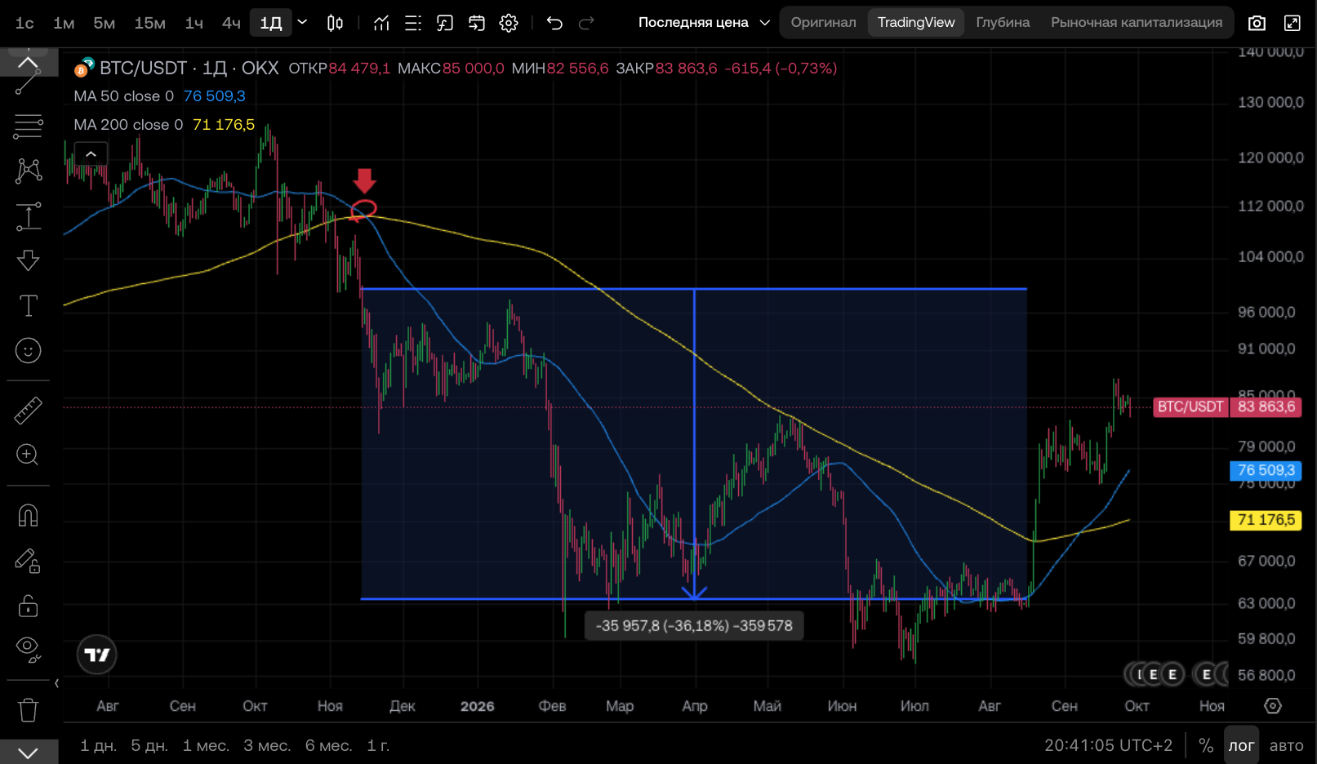This screenshot has height=764, width=1317.
Task: Undo the last chart action
Action: tap(554, 23)
